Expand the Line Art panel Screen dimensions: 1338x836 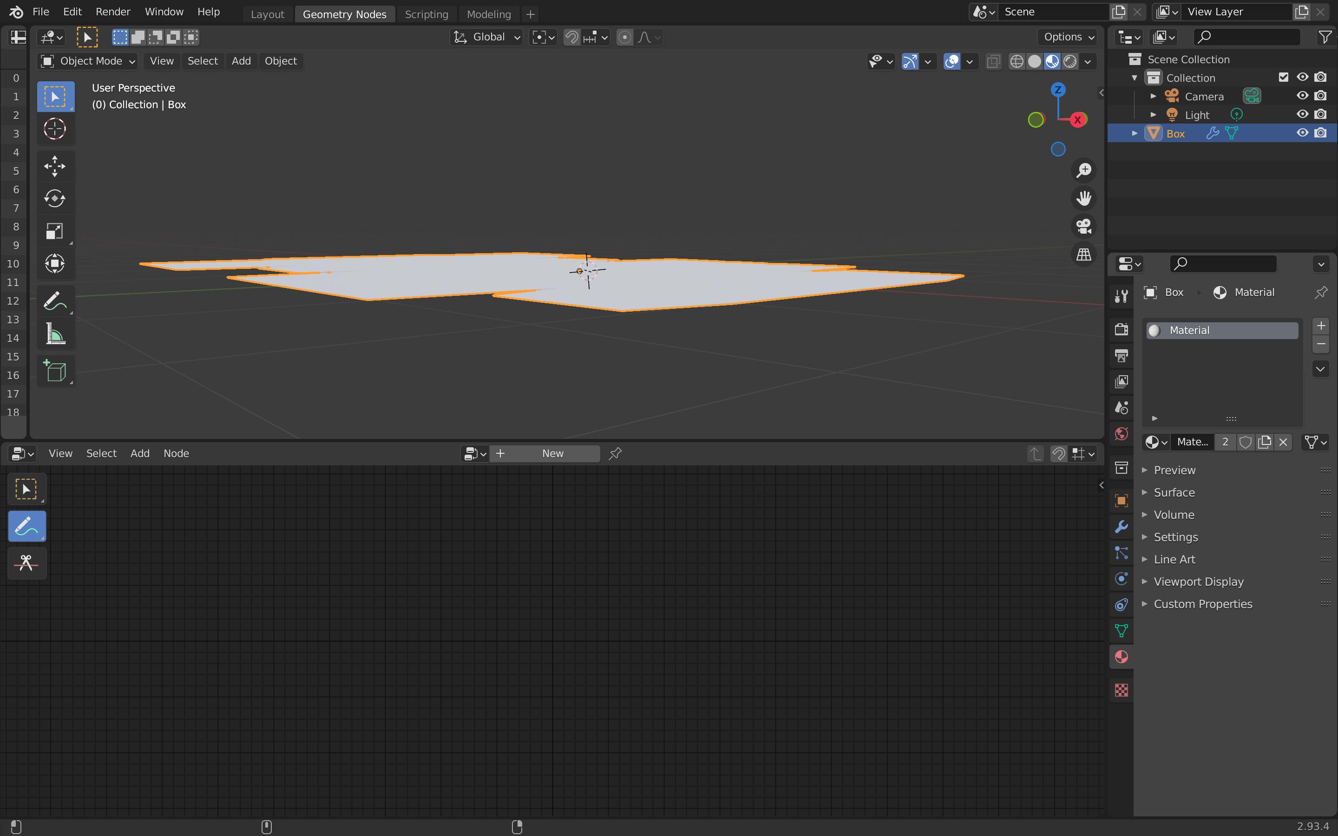pyautogui.click(x=1174, y=560)
